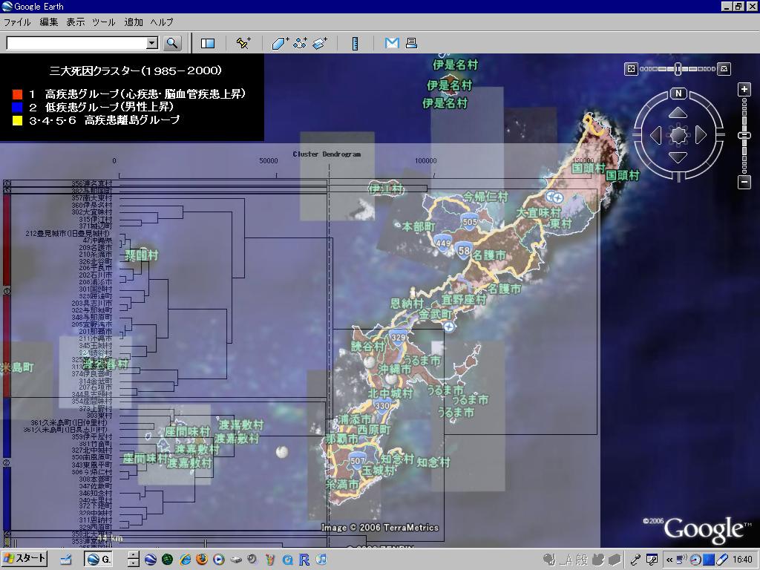Add an image overlay
Image resolution: width=760 pixels, height=570 pixels.
320,43
